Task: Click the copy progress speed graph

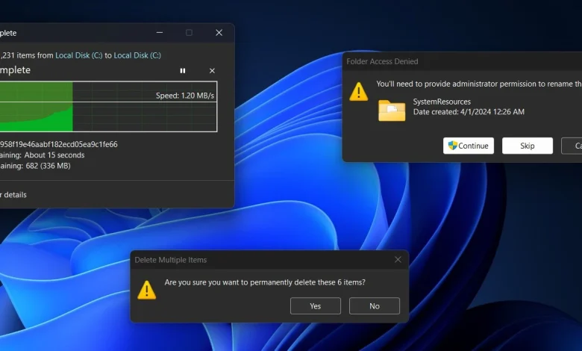Action: (108, 107)
